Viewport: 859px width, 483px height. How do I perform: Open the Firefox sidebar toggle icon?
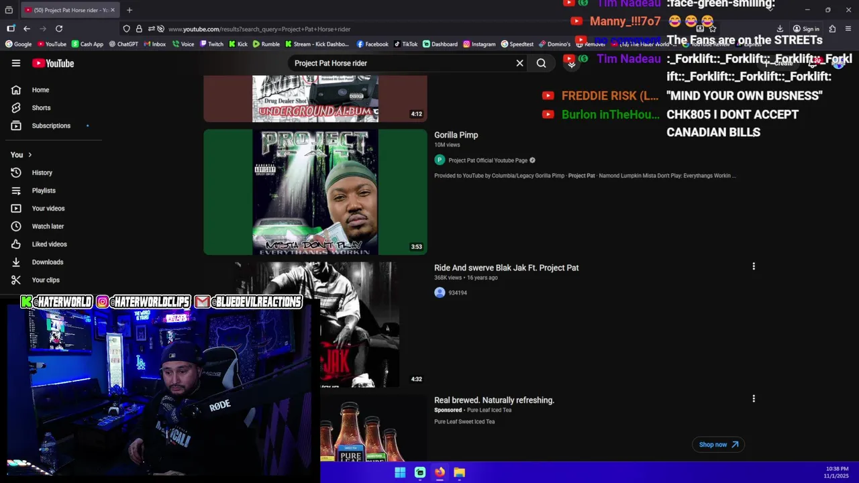[x=11, y=29]
